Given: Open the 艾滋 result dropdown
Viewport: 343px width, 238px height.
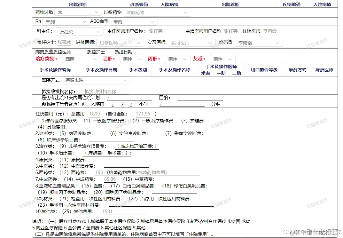Looking at the screenshot, I should coord(223,59).
